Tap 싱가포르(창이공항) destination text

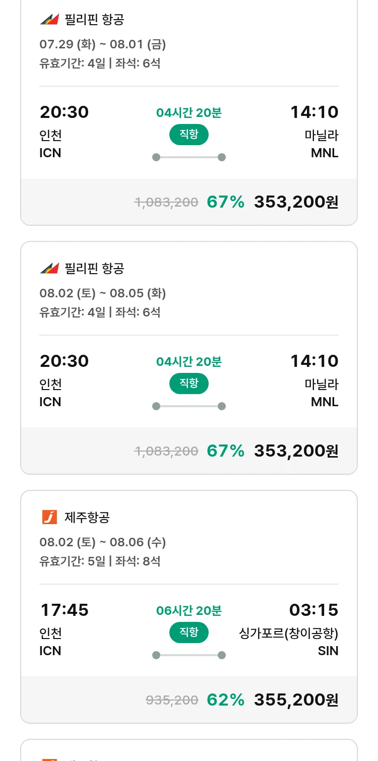288,633
